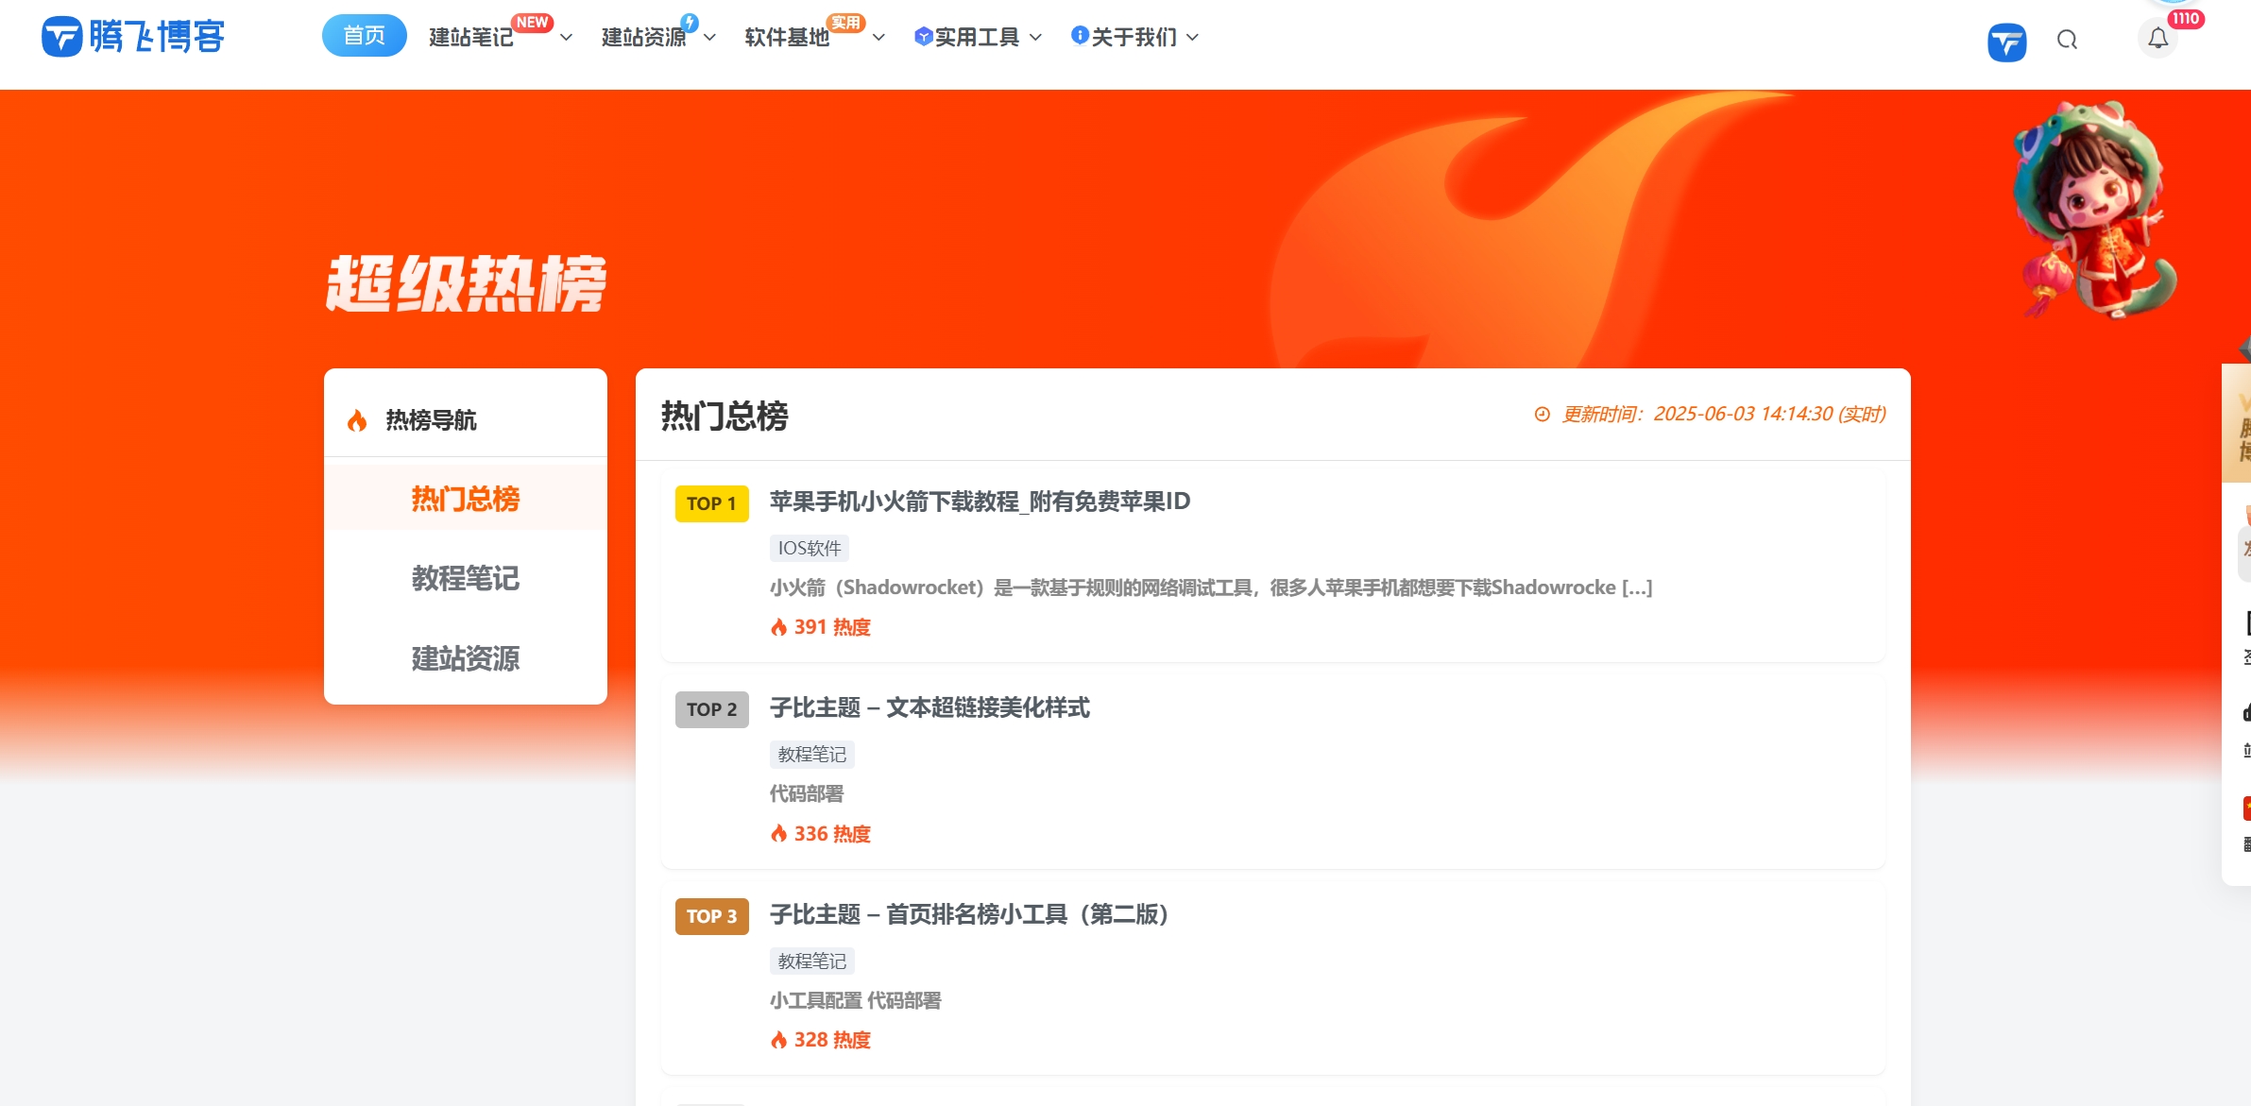Select the 热门总榜 sidebar tab
Screen dimensions: 2251x1106
click(466, 499)
